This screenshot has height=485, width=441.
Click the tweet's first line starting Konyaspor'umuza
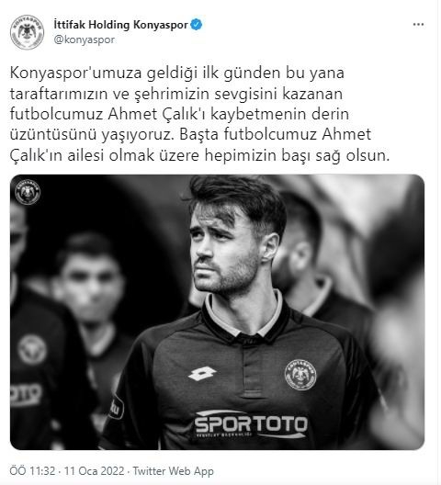point(177,73)
